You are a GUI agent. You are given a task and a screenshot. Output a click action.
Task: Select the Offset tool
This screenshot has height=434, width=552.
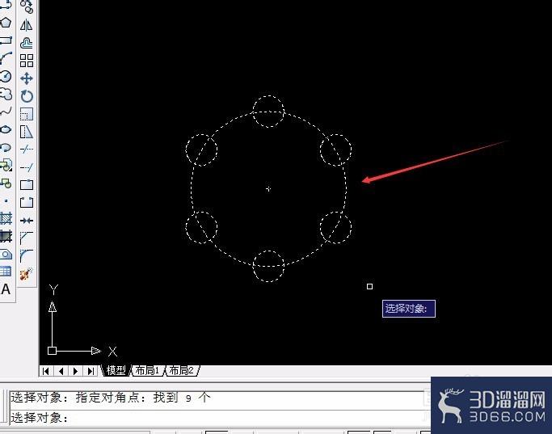click(27, 43)
